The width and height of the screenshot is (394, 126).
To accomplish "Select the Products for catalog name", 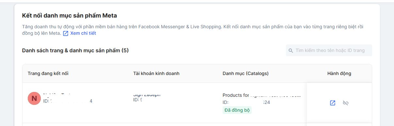I will pos(261,95).
